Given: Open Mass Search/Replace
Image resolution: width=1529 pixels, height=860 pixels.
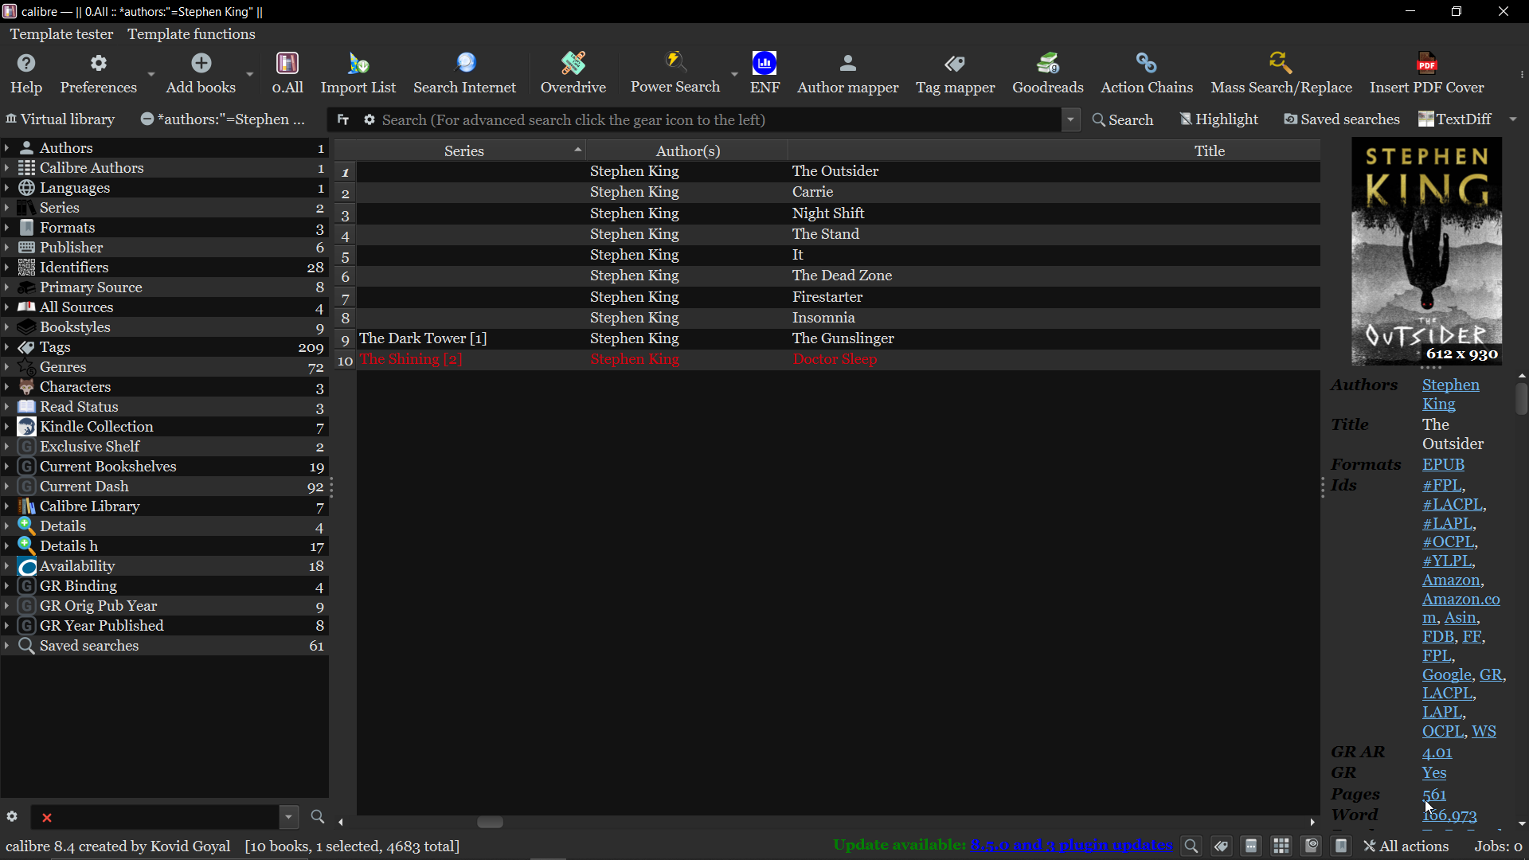Looking at the screenshot, I should 1281,72.
